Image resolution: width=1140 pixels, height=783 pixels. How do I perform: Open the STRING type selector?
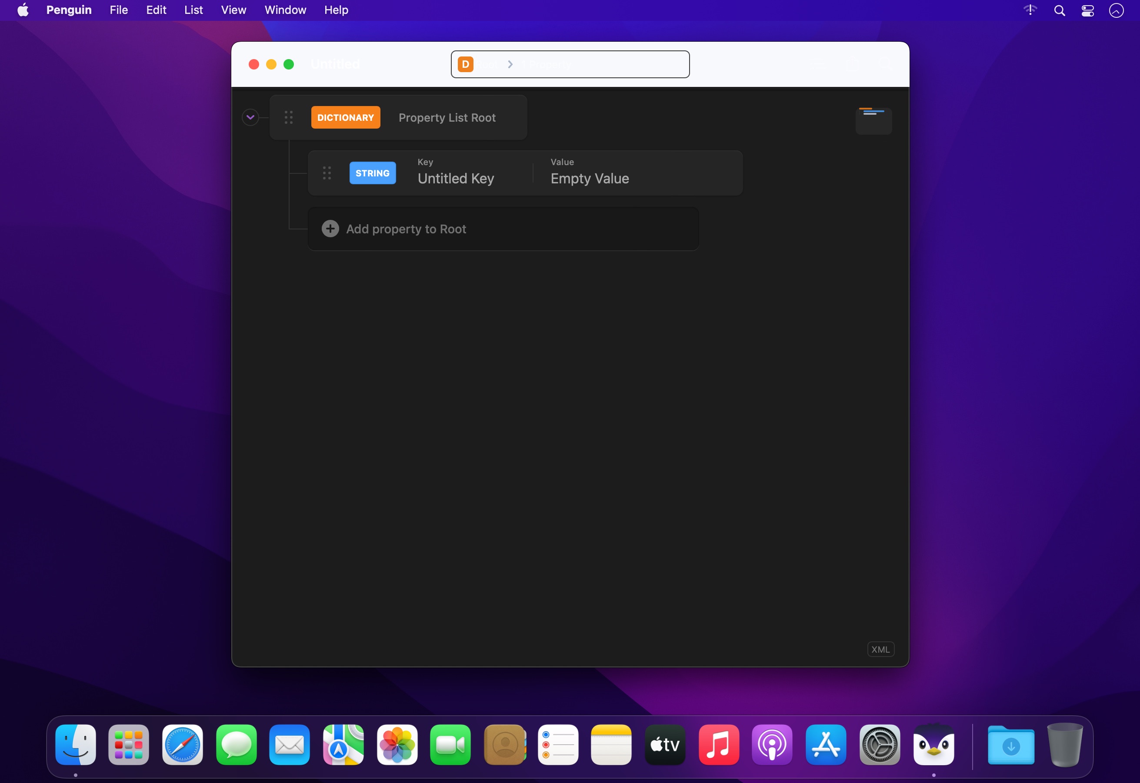[x=372, y=173]
